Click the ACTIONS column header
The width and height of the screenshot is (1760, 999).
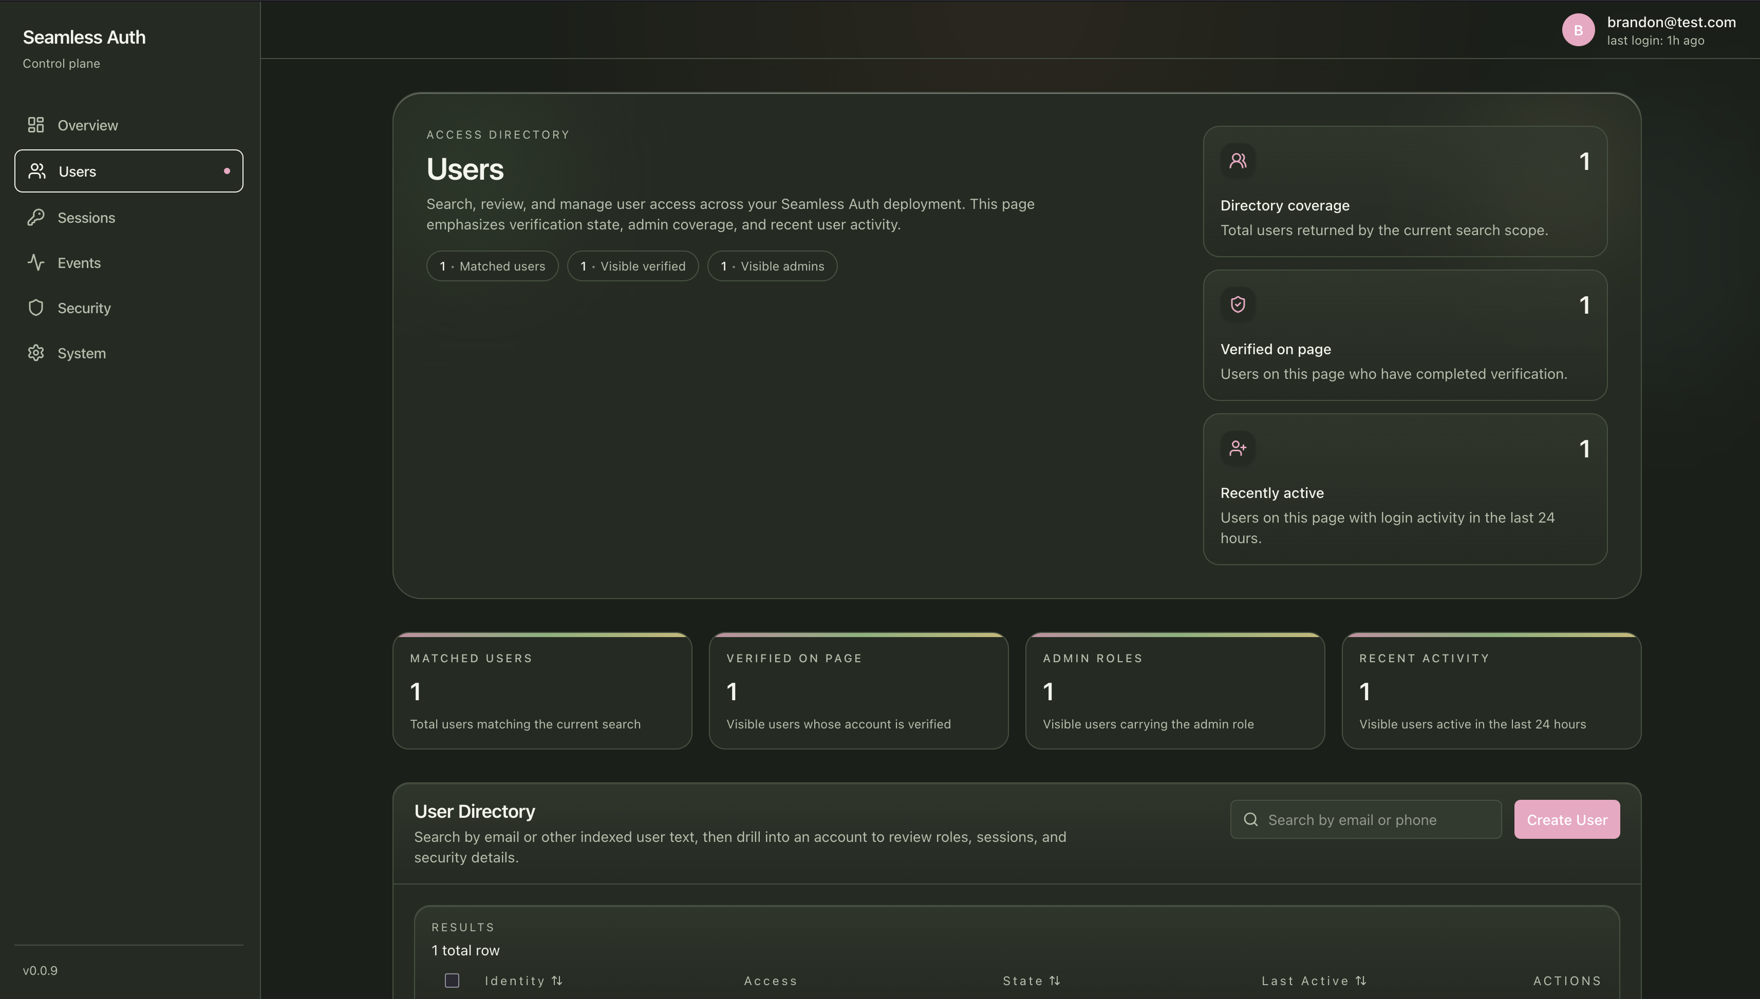tap(1567, 981)
